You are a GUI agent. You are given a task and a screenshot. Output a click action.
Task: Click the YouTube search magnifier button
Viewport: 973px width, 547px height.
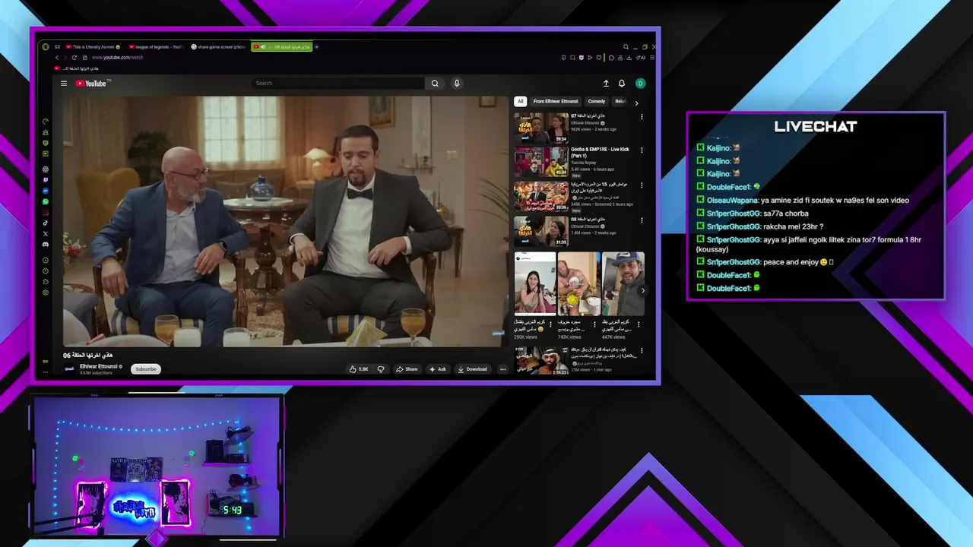(435, 84)
